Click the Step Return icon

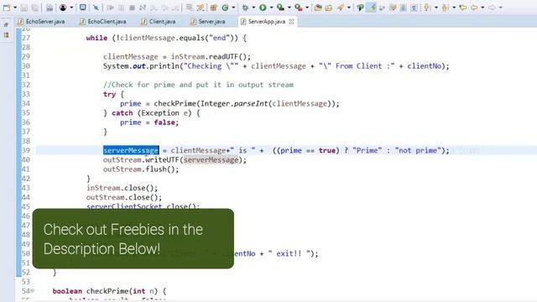click(x=175, y=8)
